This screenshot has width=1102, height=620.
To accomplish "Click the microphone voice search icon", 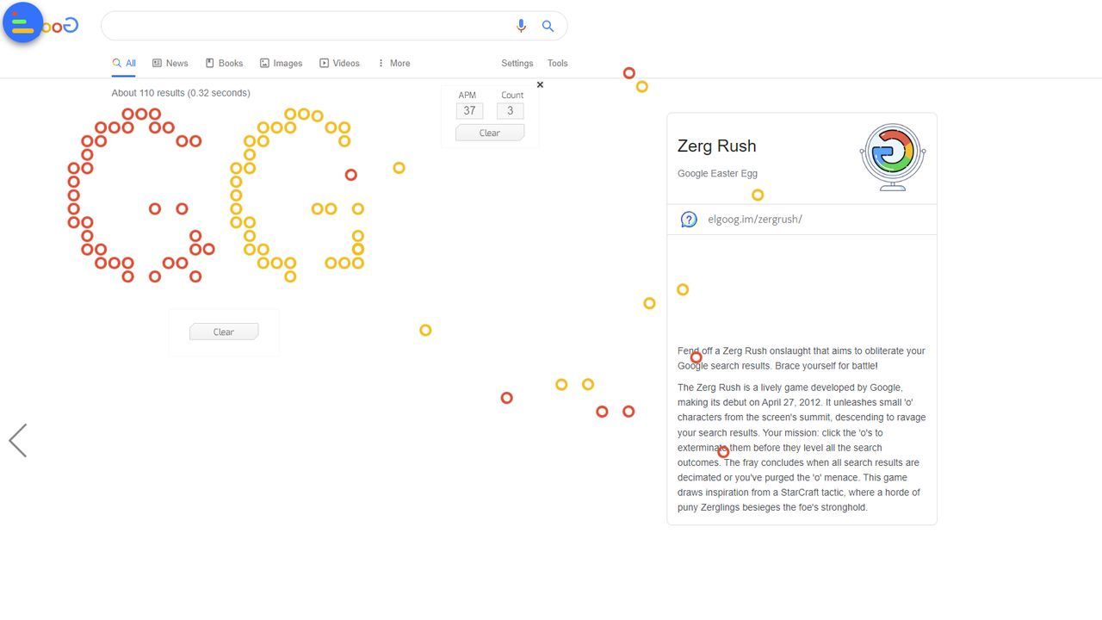I will coord(521,26).
